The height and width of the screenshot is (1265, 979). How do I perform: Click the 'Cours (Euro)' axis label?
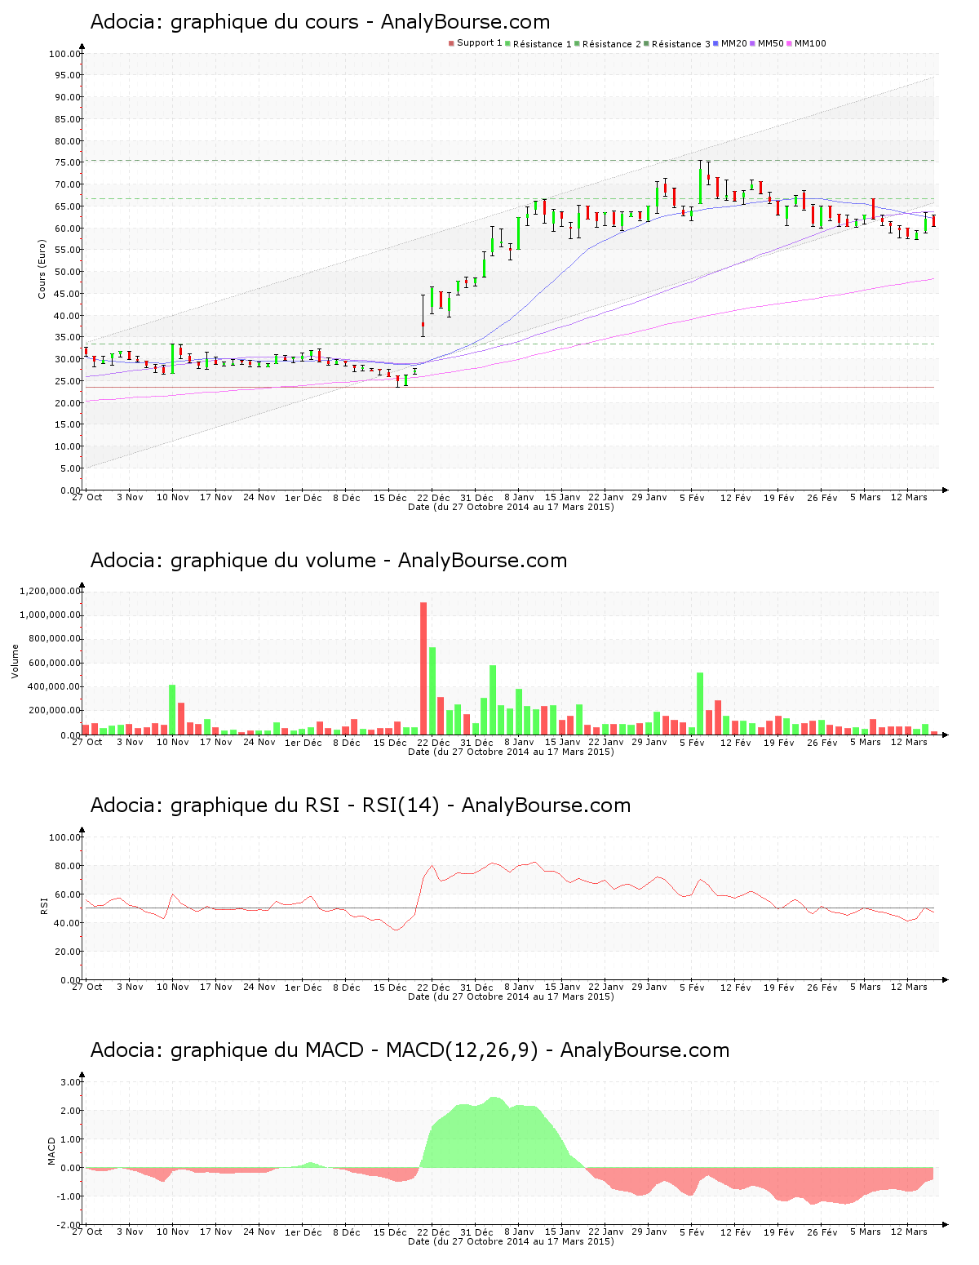pyautogui.click(x=42, y=269)
